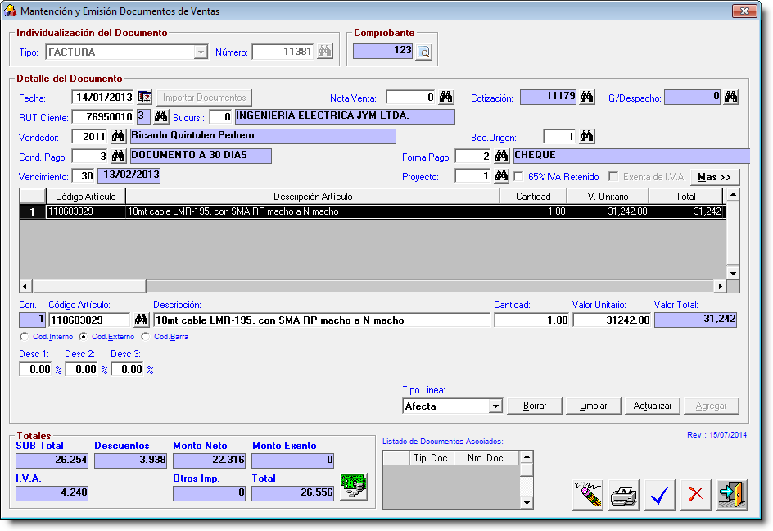773x531 pixels.
Task: Click the app icon in title bar
Action: [10, 11]
